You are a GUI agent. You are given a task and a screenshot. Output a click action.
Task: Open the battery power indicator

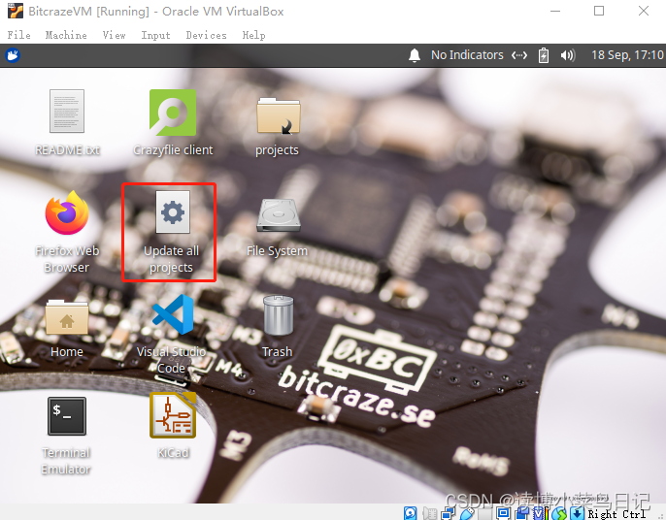click(x=544, y=55)
